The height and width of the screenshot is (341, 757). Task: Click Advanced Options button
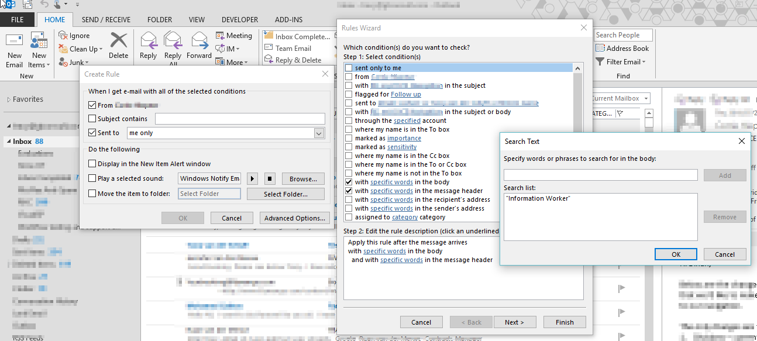(294, 218)
